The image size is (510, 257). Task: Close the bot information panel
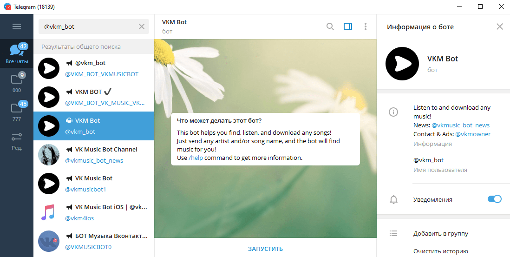(500, 26)
